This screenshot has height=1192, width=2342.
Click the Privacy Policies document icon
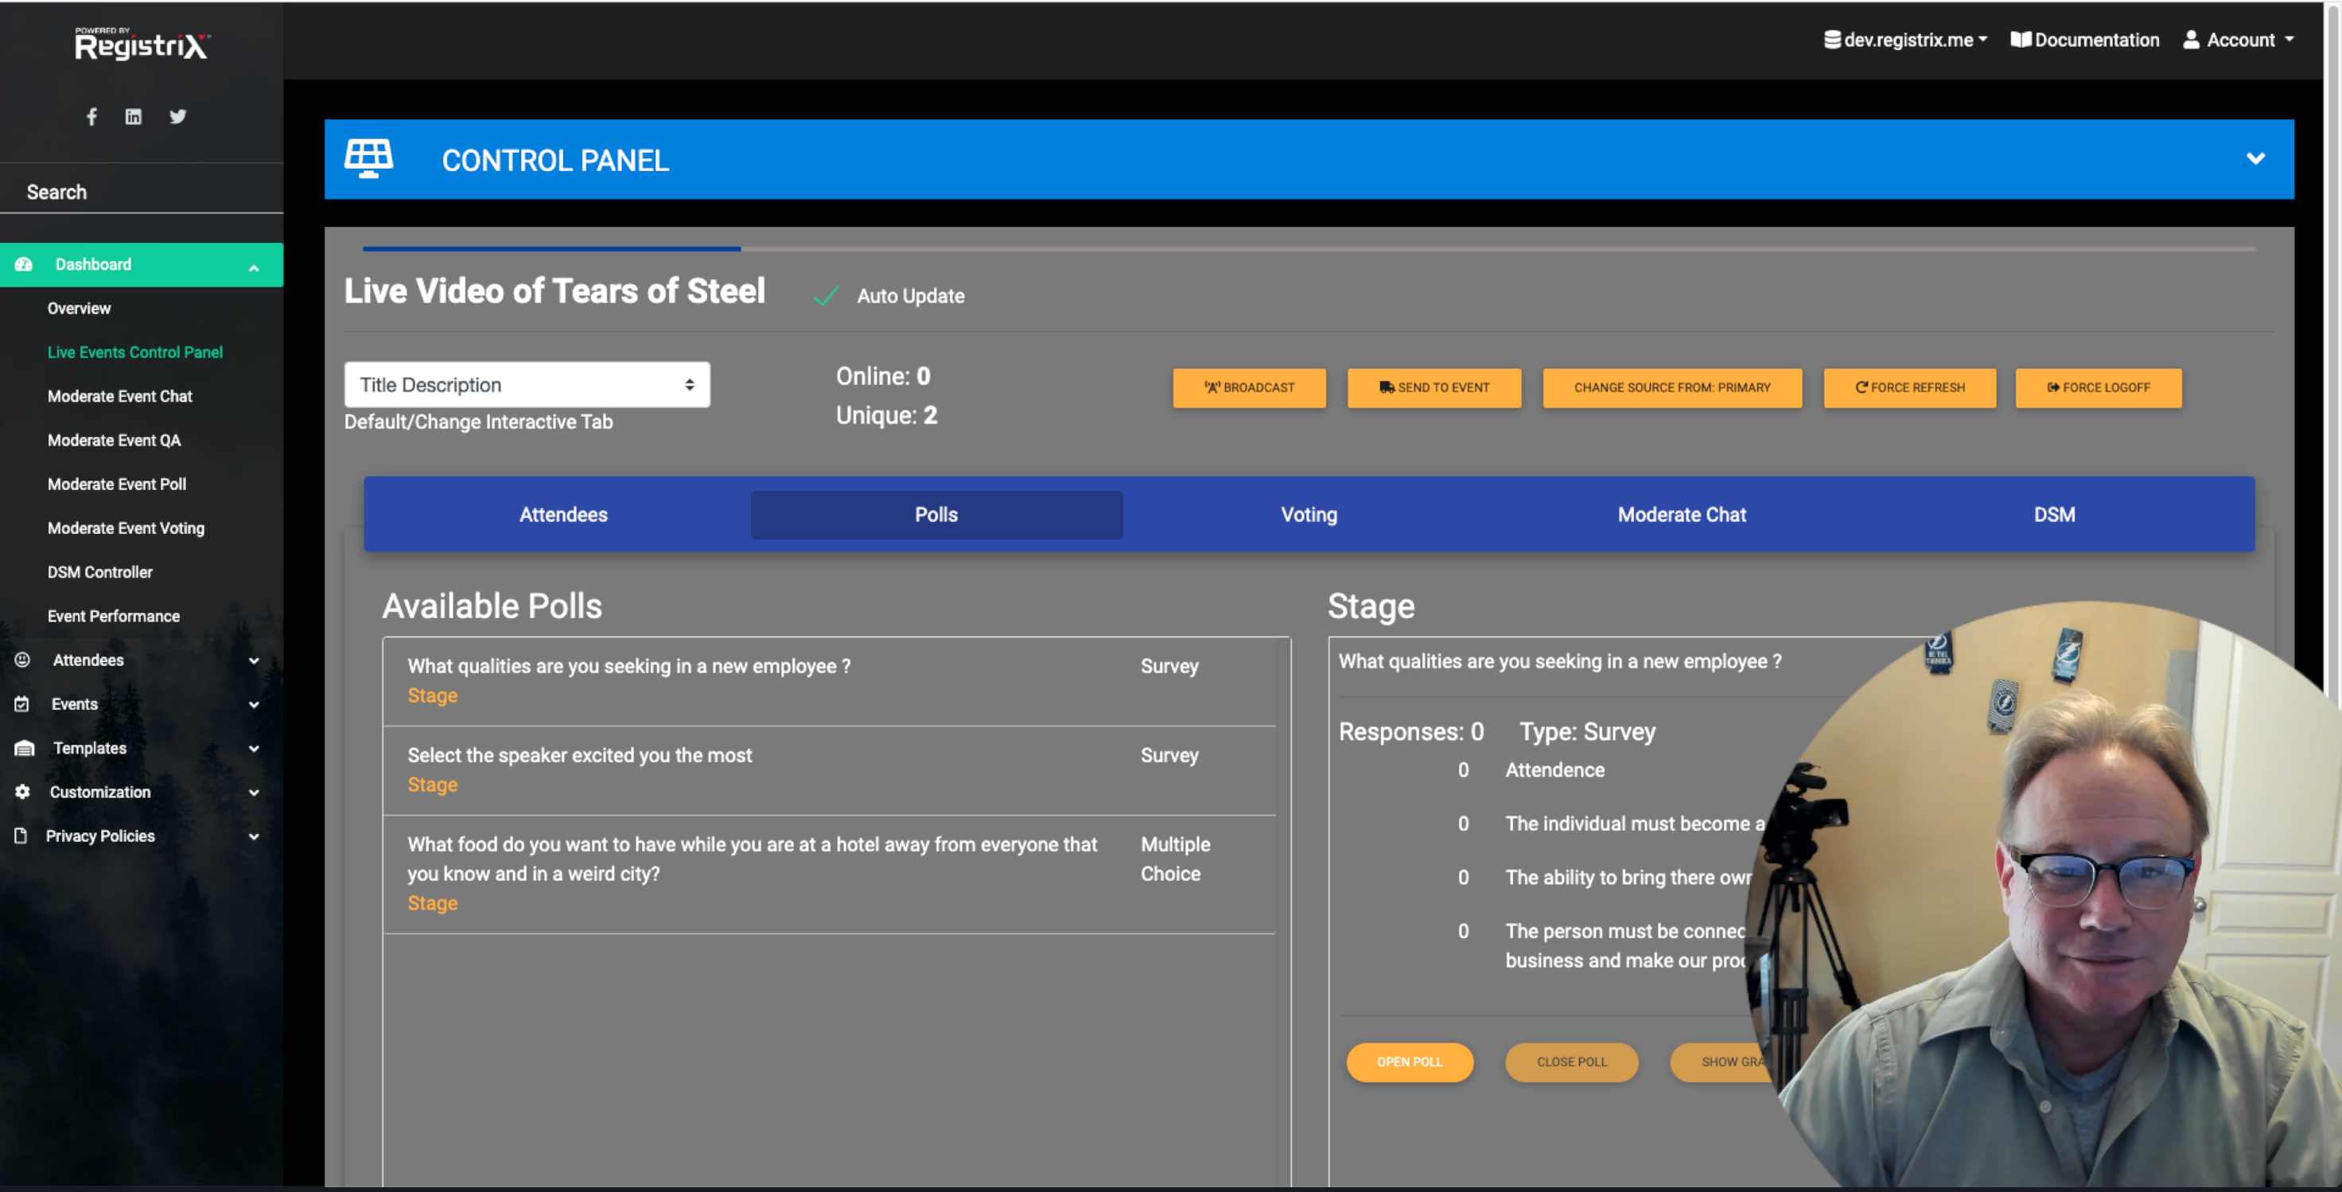pyautogui.click(x=21, y=836)
